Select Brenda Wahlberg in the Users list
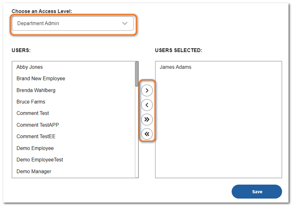The image size is (292, 206). pyautogui.click(x=36, y=90)
